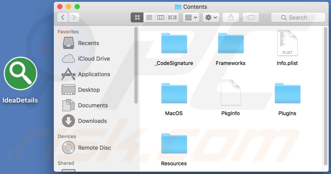Image resolution: width=331 pixels, height=174 pixels.
Task: Click the _CodeSignature name label
Action: click(174, 63)
